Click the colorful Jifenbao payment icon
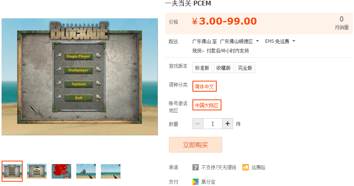 195,181
